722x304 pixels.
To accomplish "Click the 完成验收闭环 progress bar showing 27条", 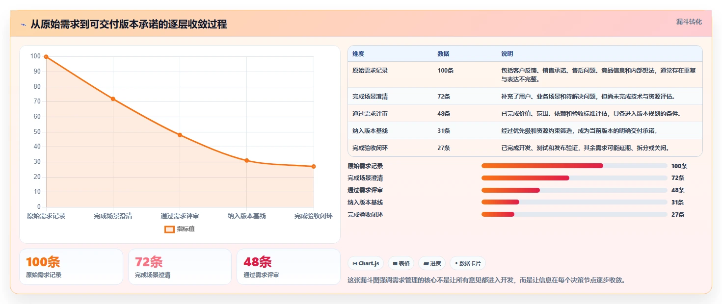I will (574, 214).
